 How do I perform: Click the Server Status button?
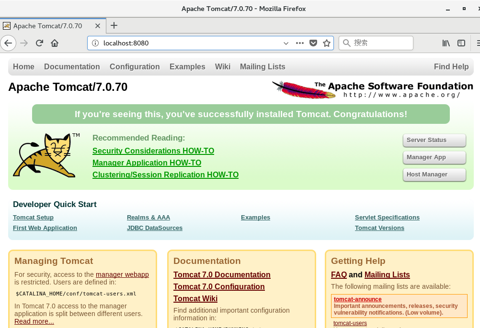(434, 140)
